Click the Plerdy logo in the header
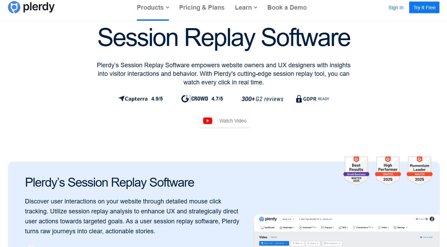 [x=31, y=7]
